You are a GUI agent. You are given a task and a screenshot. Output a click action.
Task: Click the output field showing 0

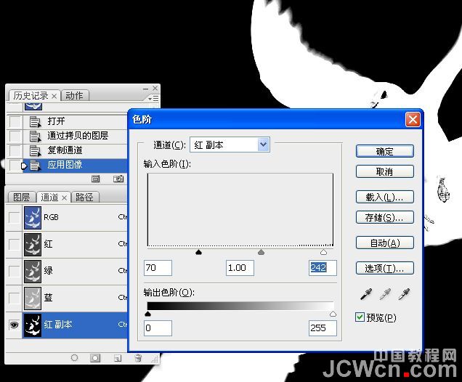coord(158,328)
